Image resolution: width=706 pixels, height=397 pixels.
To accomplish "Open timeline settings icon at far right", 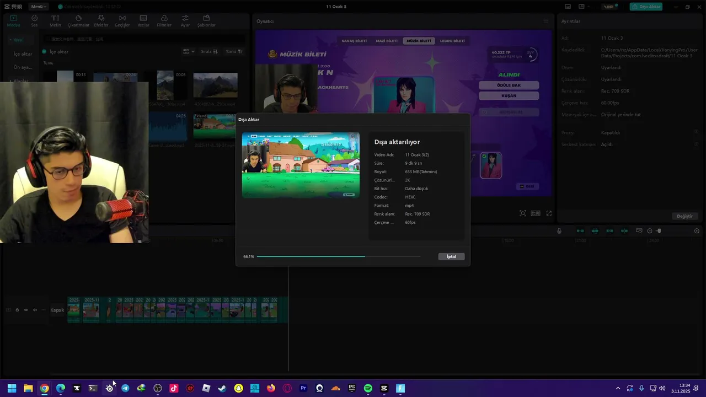I will (x=697, y=231).
